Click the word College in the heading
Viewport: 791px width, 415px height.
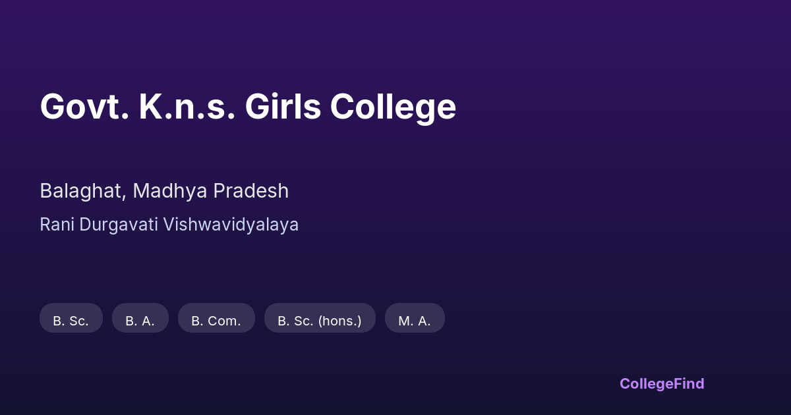click(x=393, y=107)
